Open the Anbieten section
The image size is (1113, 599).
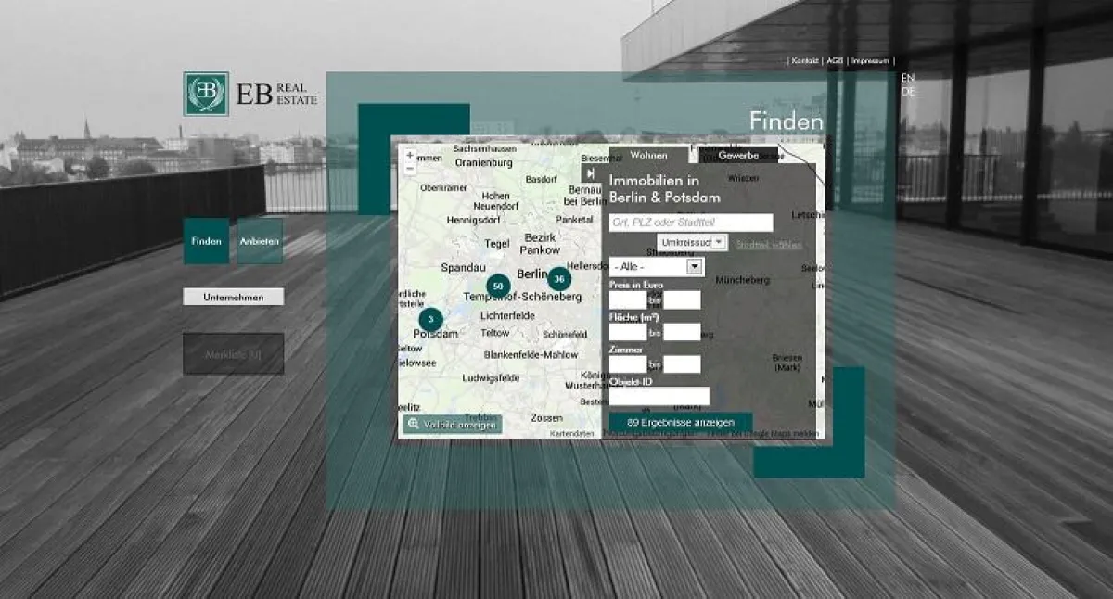click(x=260, y=241)
